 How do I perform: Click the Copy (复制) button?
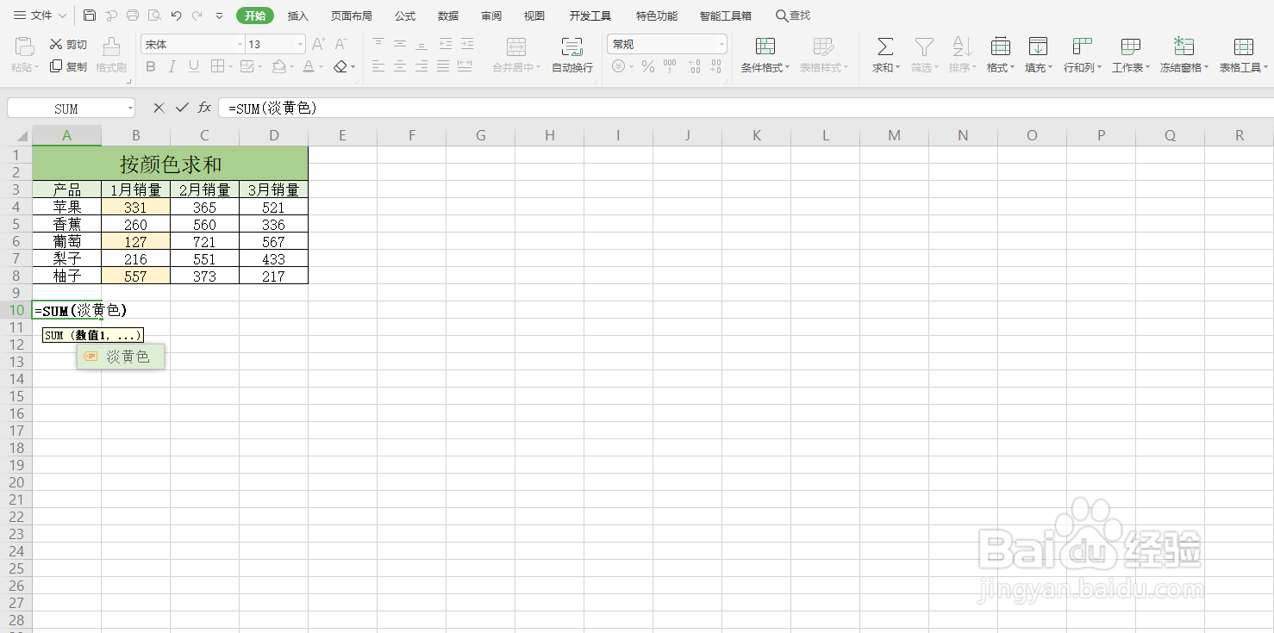(x=68, y=66)
